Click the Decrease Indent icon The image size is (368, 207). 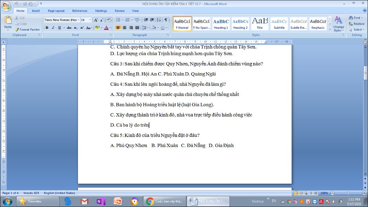pos(146,20)
